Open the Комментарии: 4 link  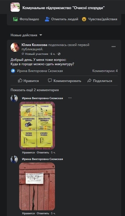click(105, 71)
